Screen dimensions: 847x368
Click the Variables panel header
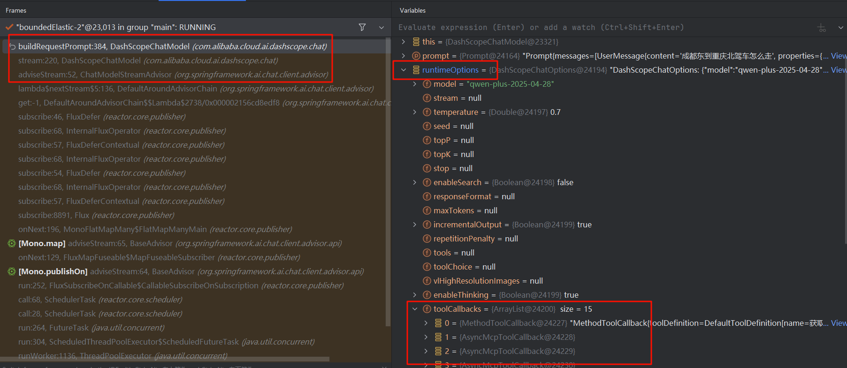point(412,10)
